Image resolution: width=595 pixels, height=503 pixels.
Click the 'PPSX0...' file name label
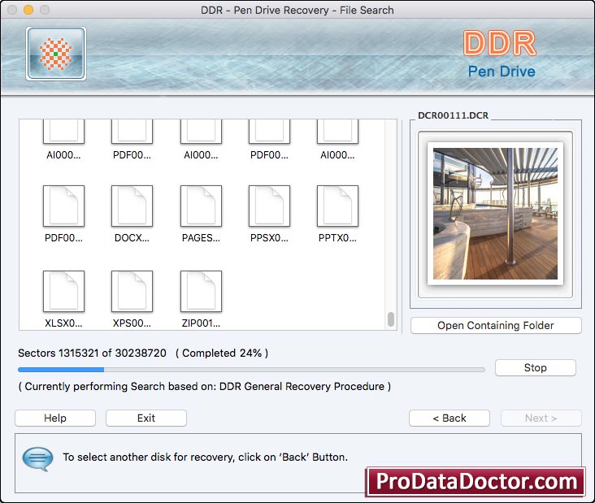tap(269, 238)
